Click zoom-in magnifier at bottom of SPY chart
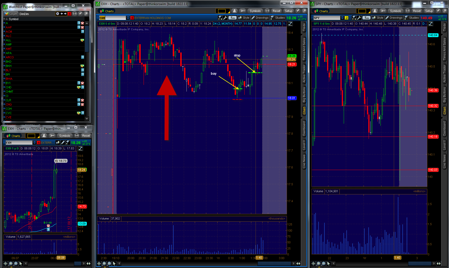The height and width of the screenshot is (268, 449). [319, 263]
